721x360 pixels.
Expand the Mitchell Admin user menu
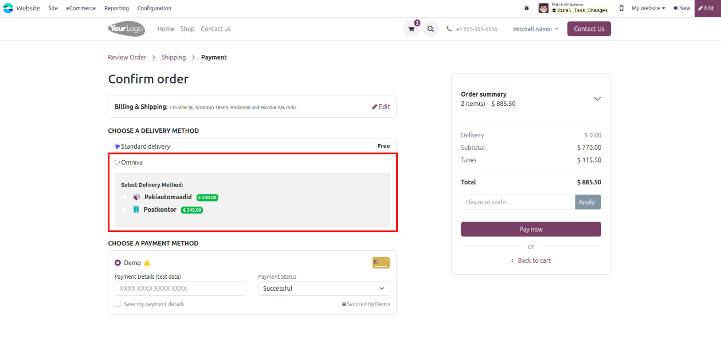535,29
